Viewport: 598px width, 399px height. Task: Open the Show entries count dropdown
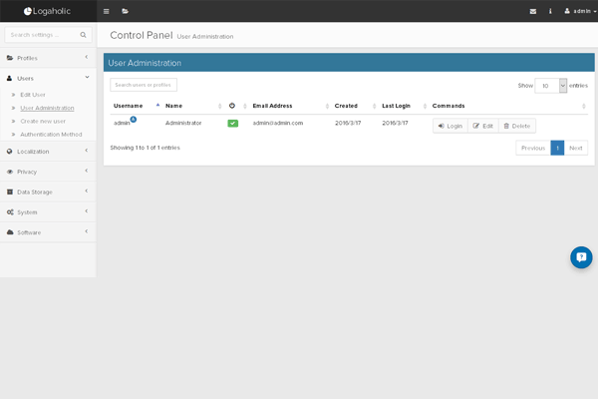pyautogui.click(x=551, y=86)
